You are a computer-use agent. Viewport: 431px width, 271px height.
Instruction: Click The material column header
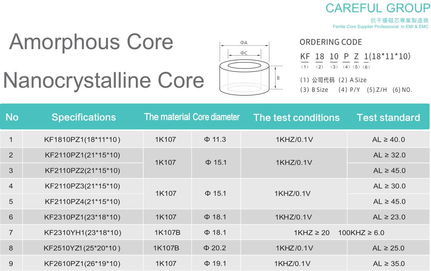167,117
